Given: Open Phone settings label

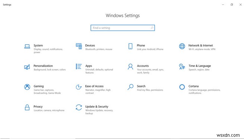Looking at the screenshot, I should (x=141, y=45).
